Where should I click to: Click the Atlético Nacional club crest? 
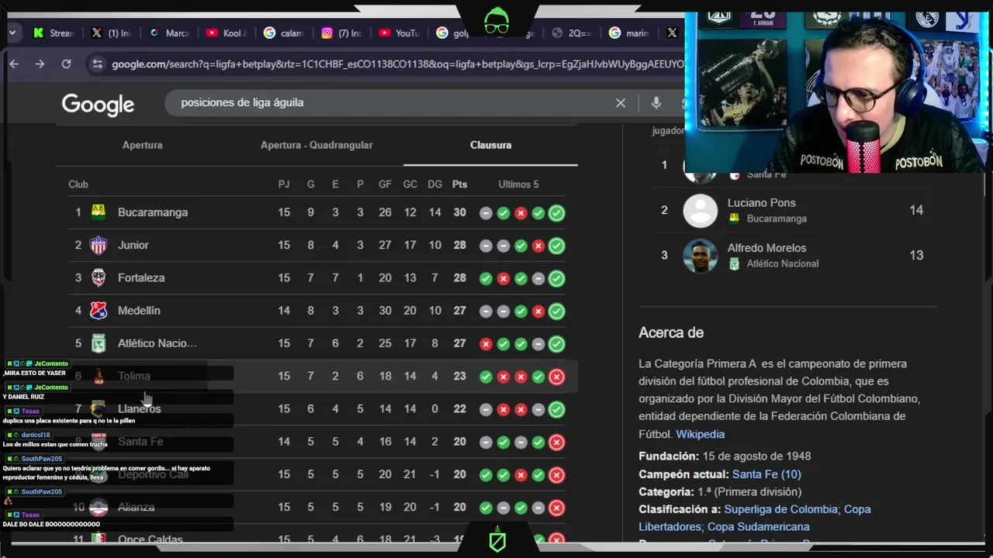pos(99,343)
